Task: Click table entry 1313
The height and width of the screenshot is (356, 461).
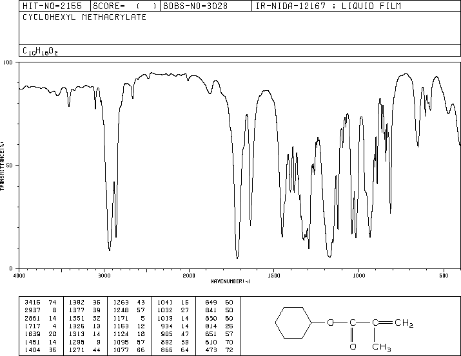Action: click(77, 334)
